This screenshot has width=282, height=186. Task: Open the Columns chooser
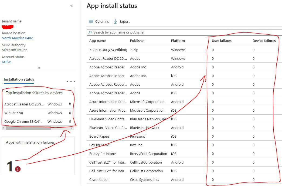99,21
